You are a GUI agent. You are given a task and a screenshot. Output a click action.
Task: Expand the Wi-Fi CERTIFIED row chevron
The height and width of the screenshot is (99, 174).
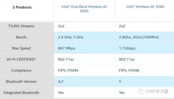50,60
